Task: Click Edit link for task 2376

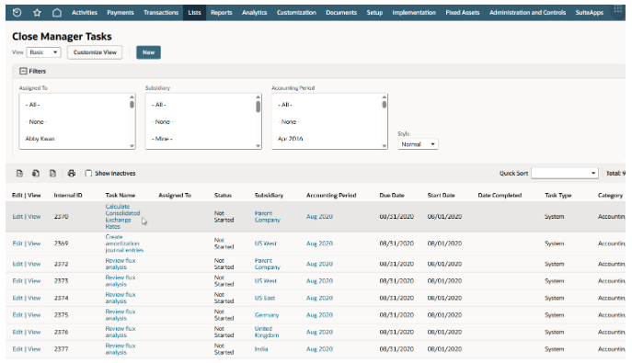Action: click(x=17, y=332)
